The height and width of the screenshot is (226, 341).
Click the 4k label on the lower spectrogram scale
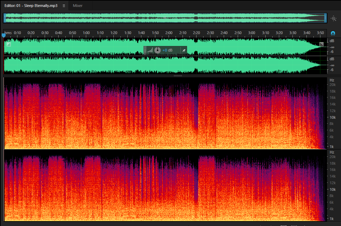tap(332, 209)
